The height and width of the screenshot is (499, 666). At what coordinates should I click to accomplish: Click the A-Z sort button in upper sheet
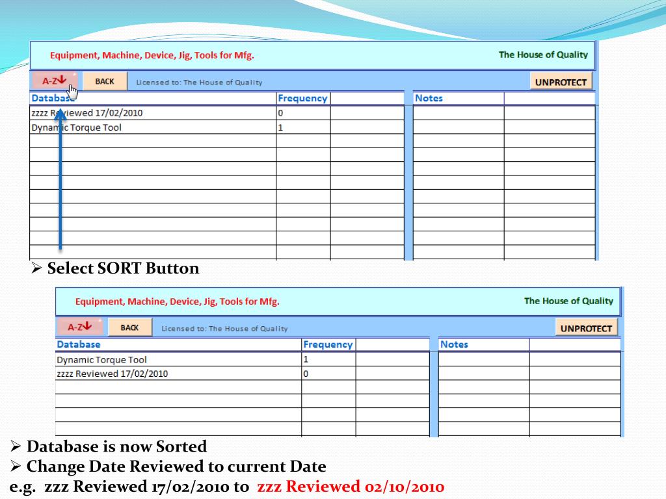click(54, 80)
